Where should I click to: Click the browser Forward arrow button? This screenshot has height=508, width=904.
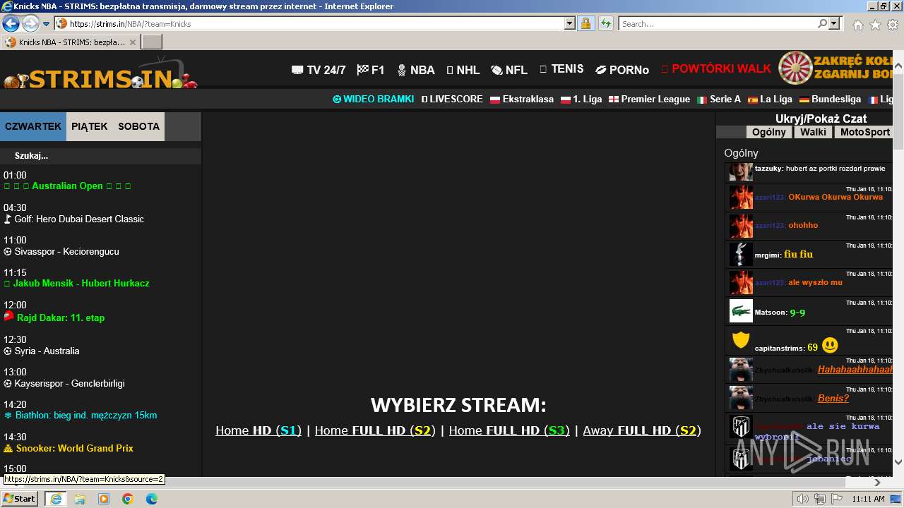[30, 23]
